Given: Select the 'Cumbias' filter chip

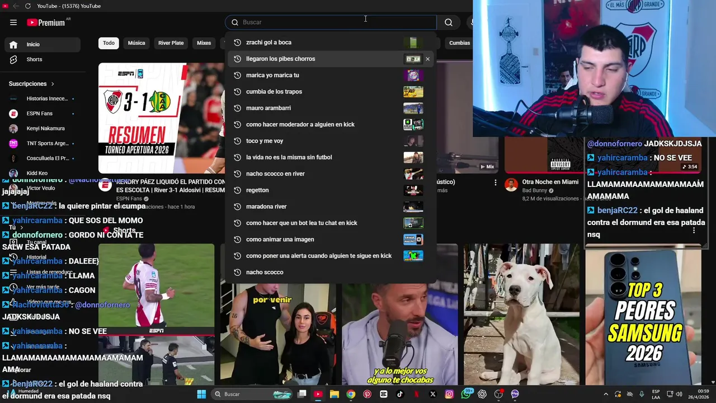Looking at the screenshot, I should (x=460, y=43).
